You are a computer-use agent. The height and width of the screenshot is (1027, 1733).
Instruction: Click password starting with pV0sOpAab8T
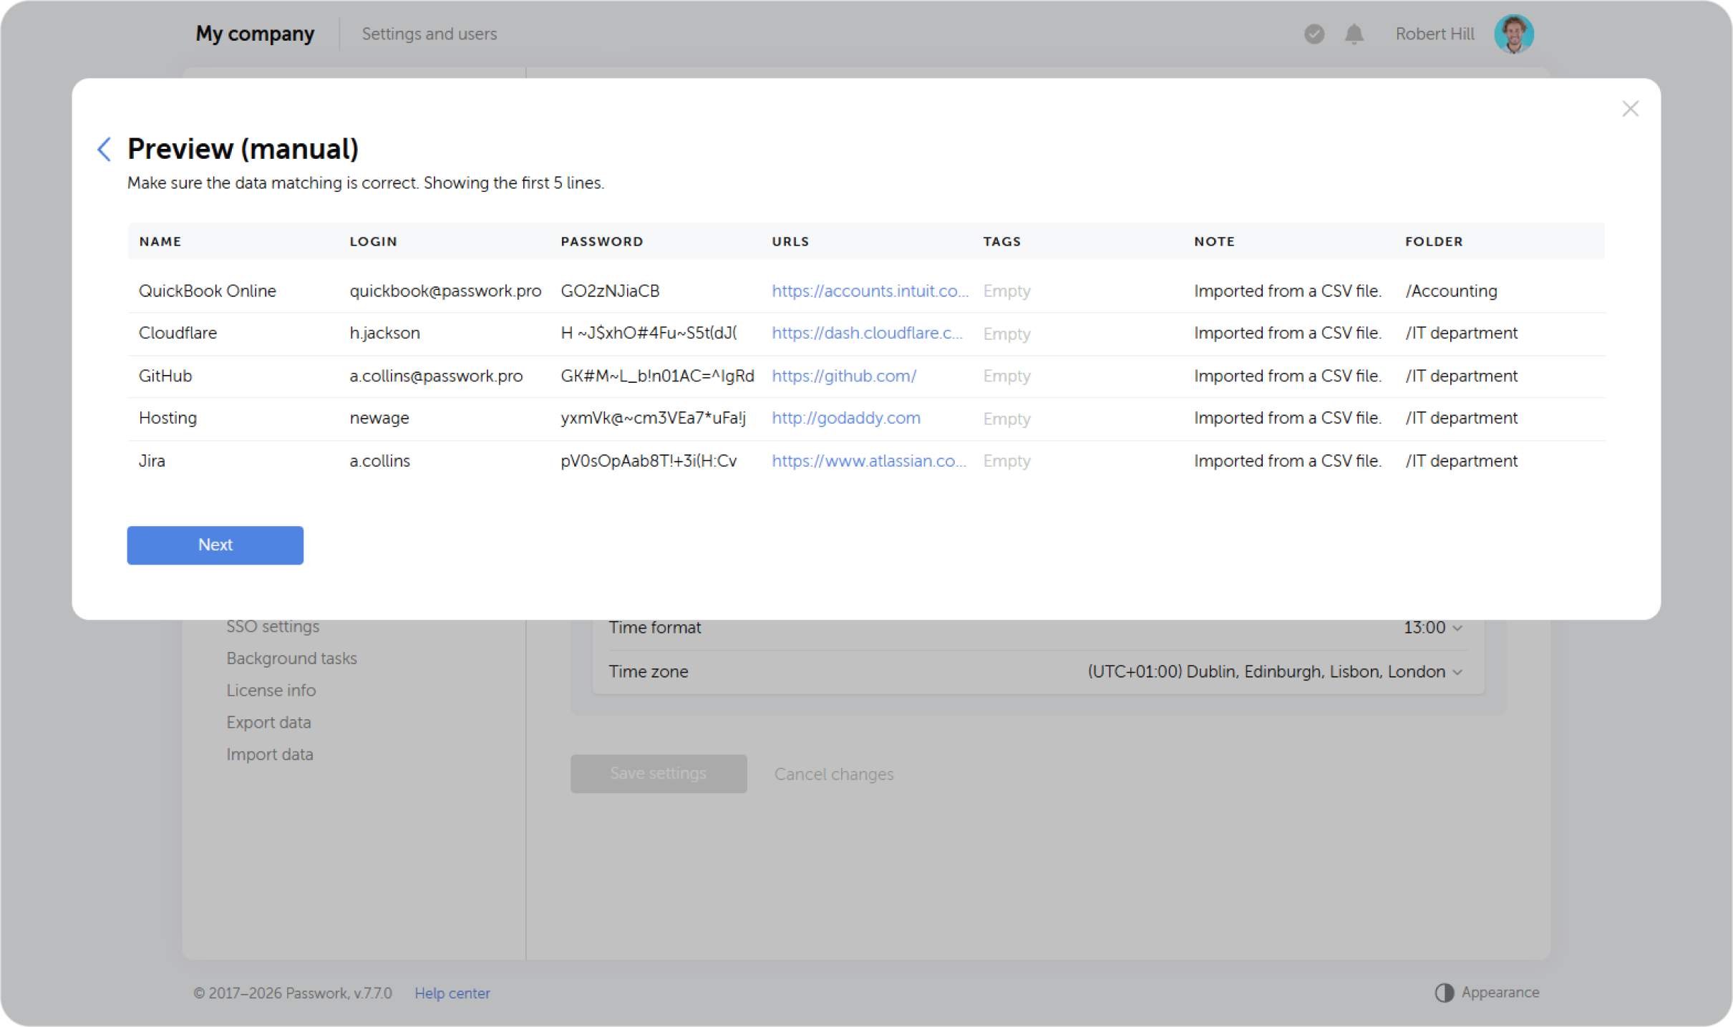click(648, 460)
